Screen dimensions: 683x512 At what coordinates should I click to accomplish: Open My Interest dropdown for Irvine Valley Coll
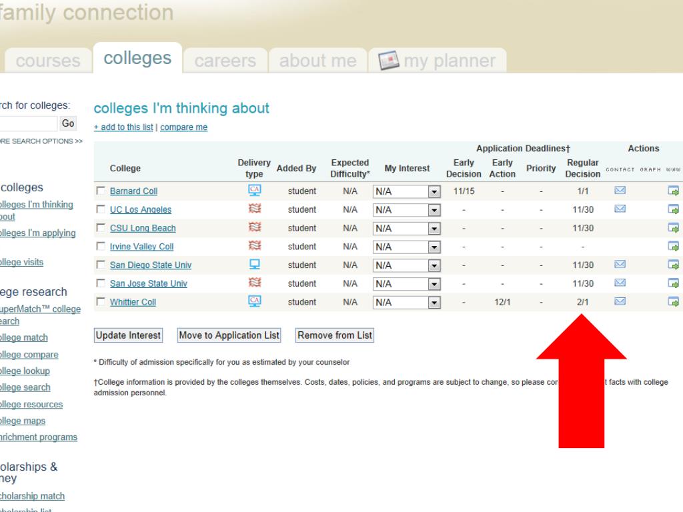coord(407,247)
